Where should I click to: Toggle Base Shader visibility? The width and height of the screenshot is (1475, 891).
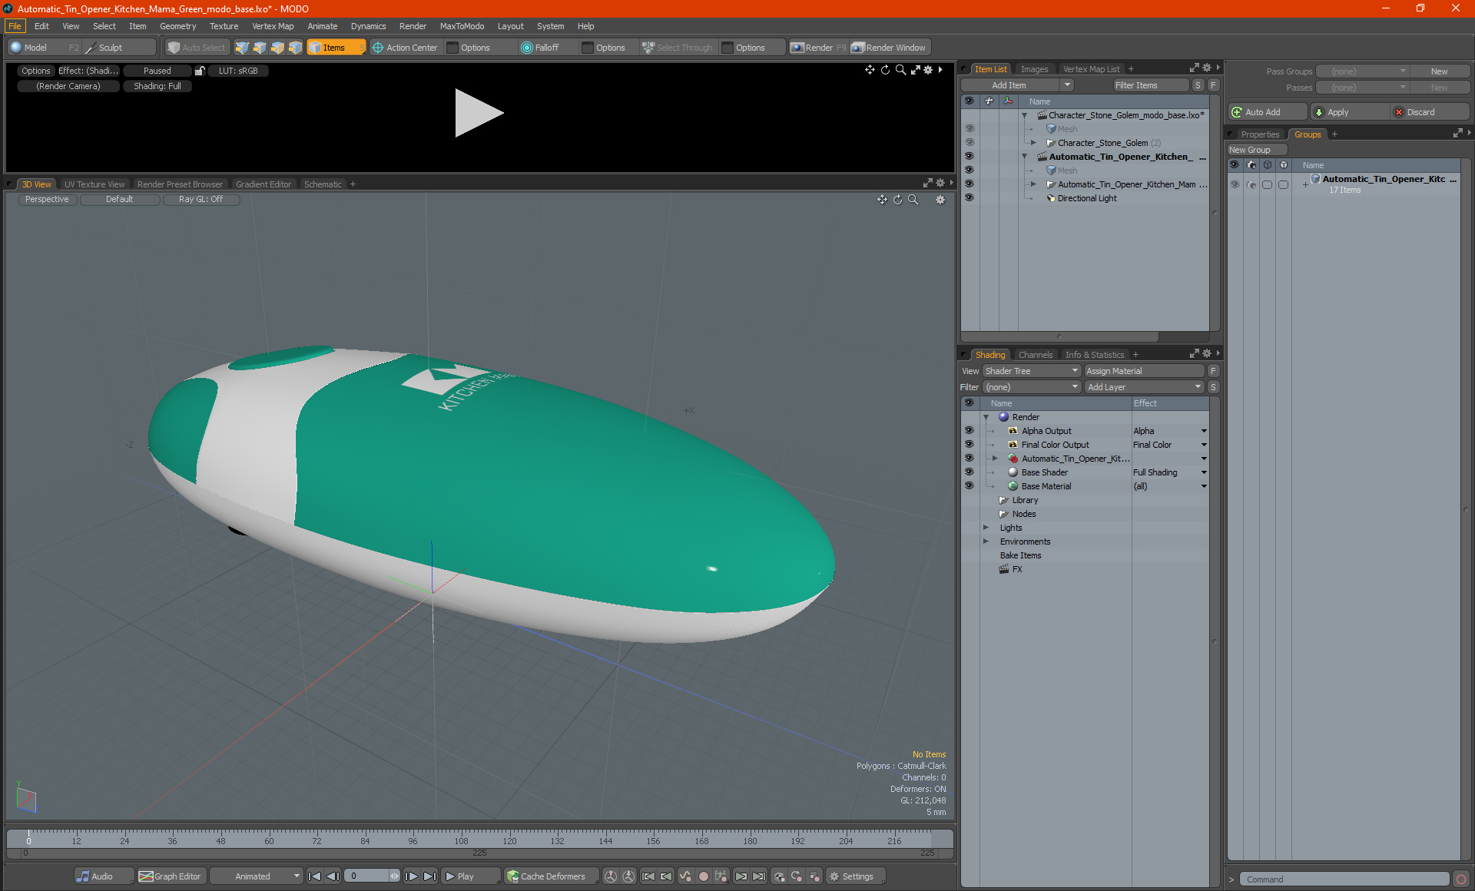click(x=970, y=472)
